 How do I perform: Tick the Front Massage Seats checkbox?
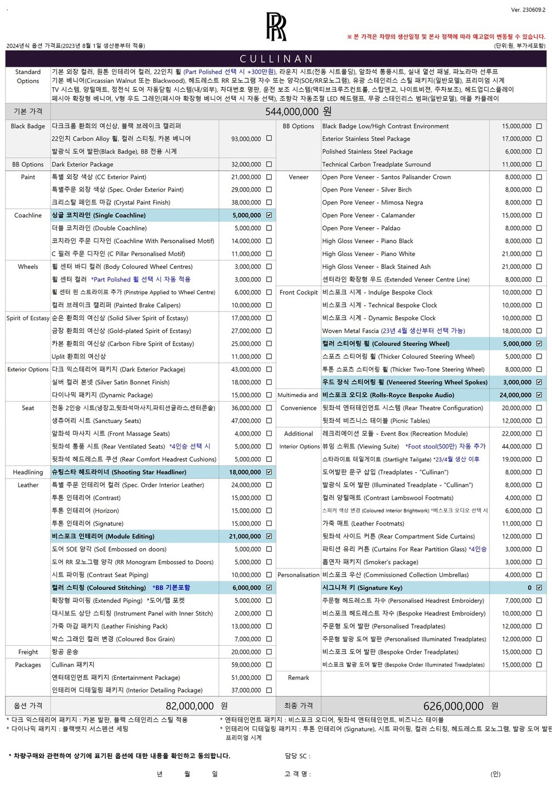[x=269, y=433]
